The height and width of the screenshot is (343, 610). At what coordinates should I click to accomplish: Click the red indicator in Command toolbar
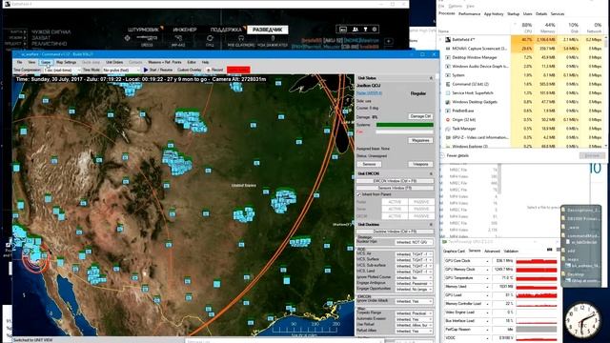click(x=238, y=70)
